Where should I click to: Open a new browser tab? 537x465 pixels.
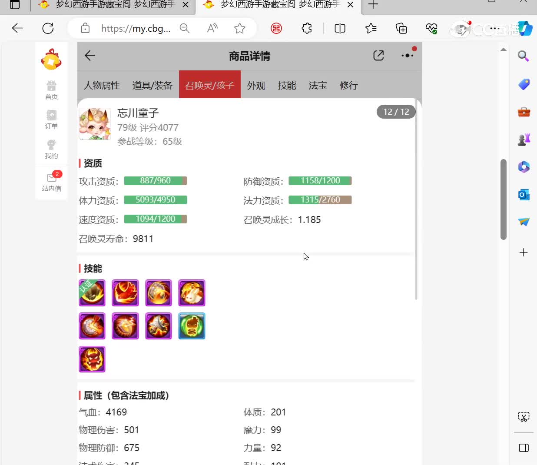click(x=373, y=5)
